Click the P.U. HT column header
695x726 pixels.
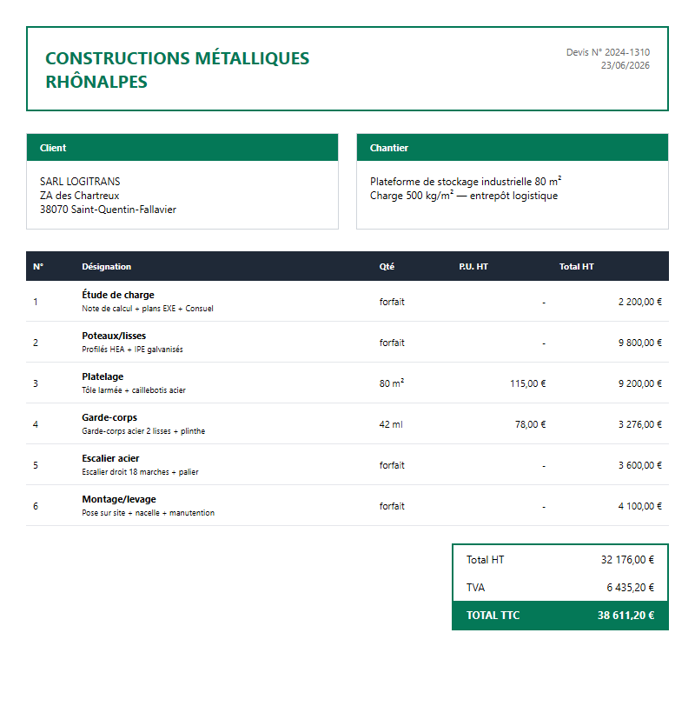(x=473, y=267)
